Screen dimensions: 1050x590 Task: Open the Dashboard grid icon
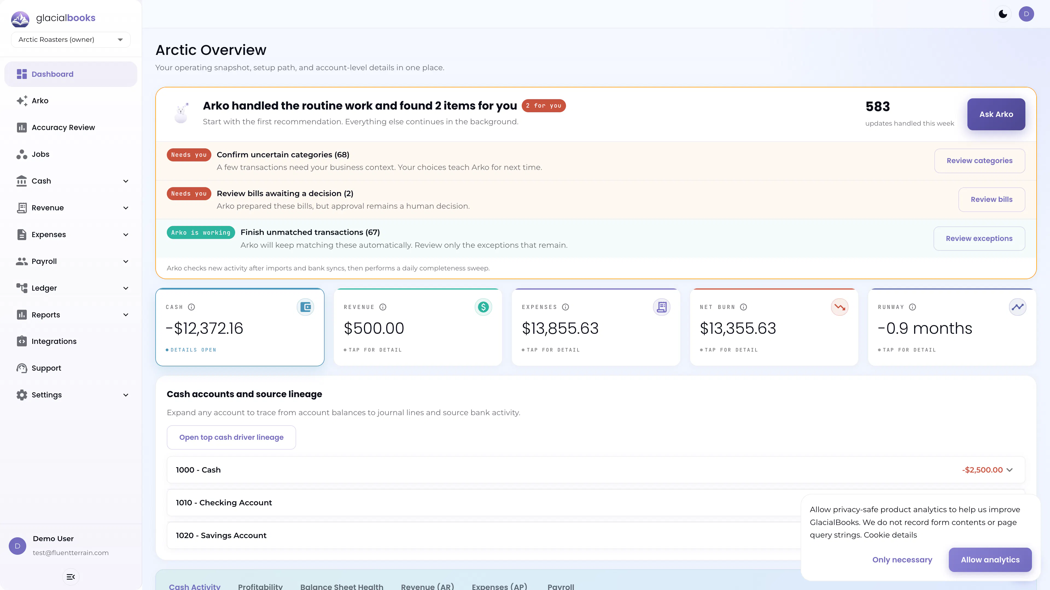(x=22, y=74)
